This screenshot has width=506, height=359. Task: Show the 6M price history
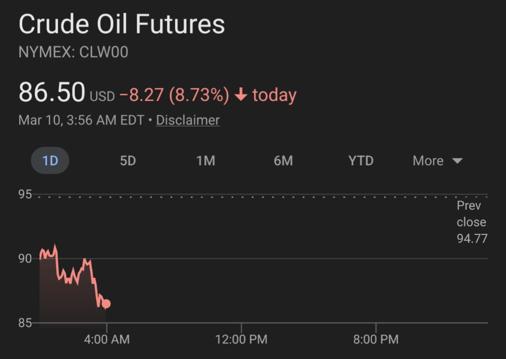(x=283, y=161)
